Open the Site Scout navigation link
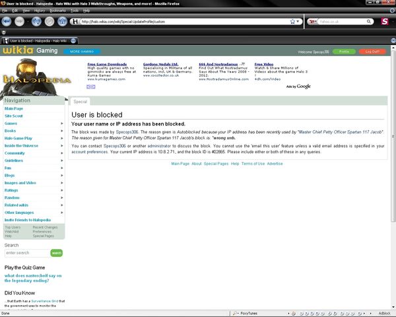 [14, 116]
